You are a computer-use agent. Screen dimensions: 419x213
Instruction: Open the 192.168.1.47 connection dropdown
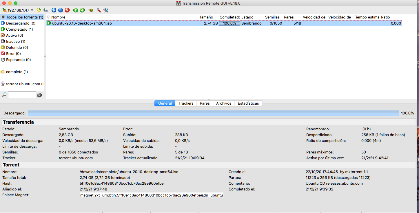32,10
